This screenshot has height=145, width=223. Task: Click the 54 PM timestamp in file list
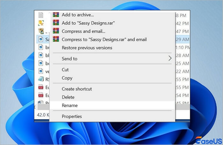[x=183, y=95]
